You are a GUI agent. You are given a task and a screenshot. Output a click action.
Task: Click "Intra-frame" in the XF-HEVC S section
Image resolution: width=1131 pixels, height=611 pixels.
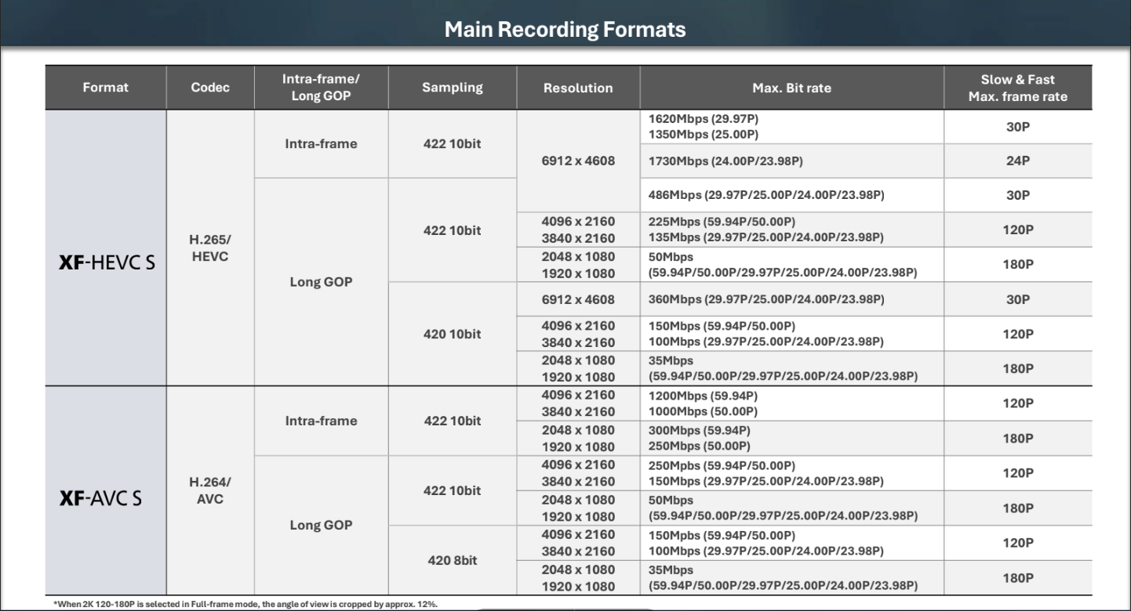[x=321, y=143]
